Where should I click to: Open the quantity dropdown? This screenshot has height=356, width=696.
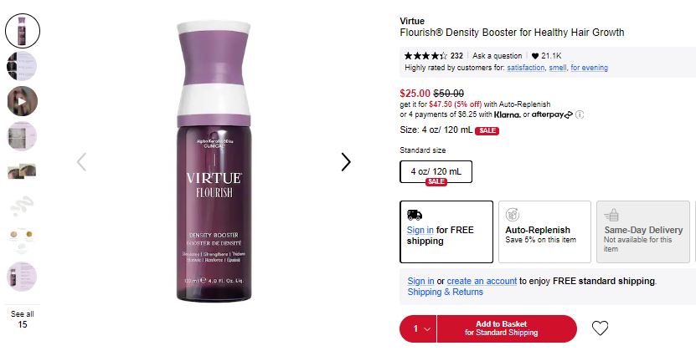[418, 329]
